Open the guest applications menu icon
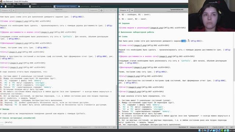Screen dimensions: 235x132 [1, 7]
